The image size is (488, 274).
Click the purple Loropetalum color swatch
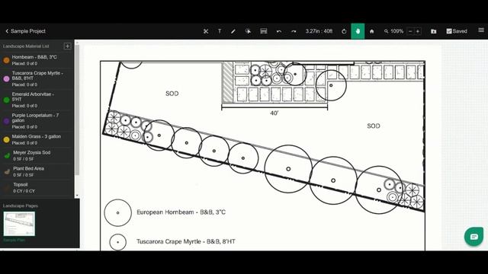point(6,121)
